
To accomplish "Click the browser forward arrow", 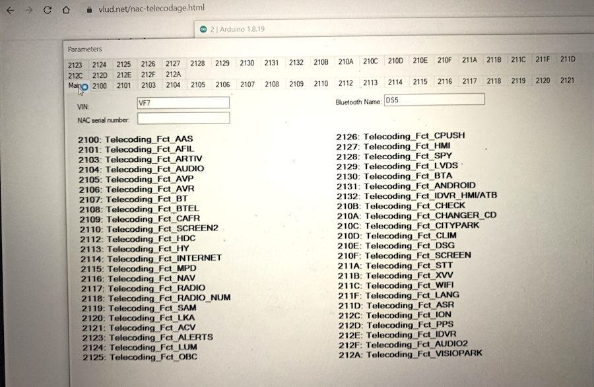I will coord(28,9).
